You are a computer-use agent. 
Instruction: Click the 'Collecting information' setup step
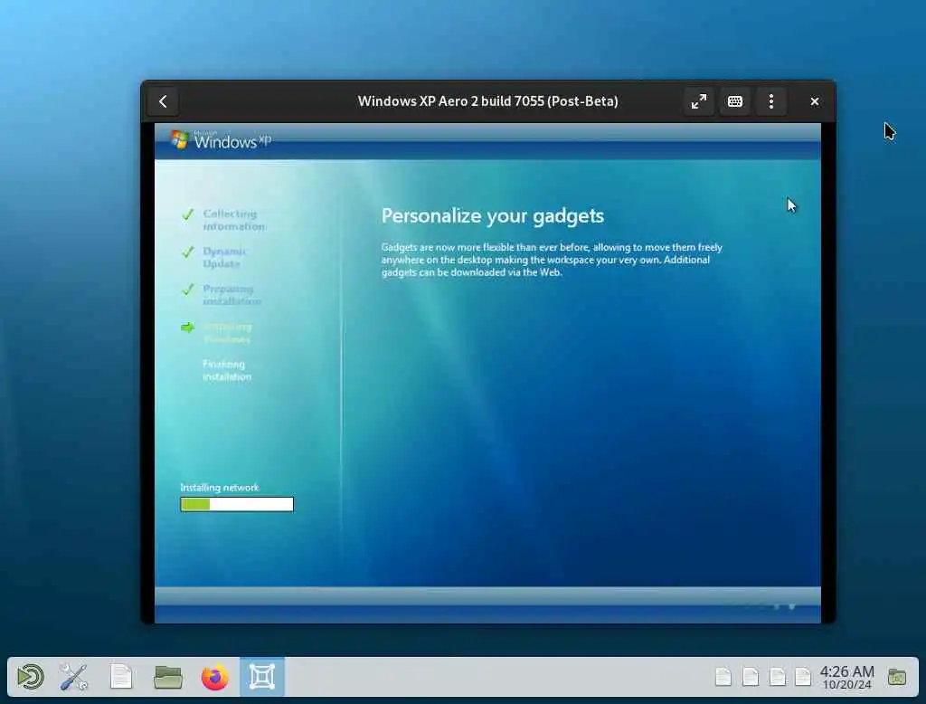(x=234, y=220)
